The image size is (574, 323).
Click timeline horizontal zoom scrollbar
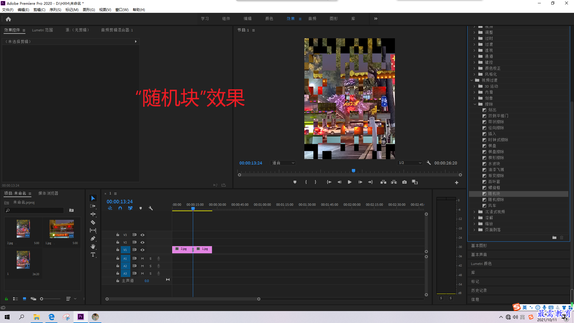click(x=183, y=299)
